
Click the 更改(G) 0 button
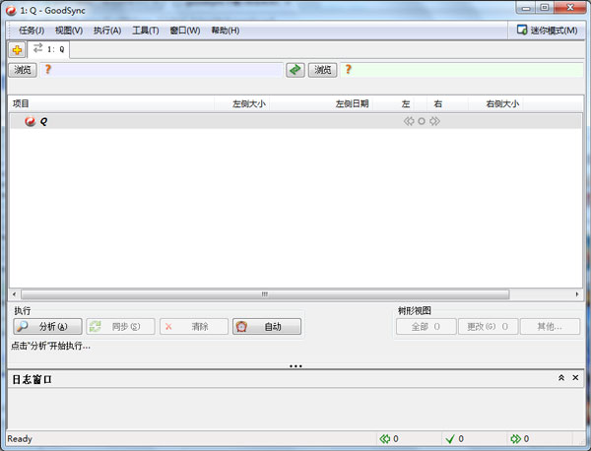point(488,326)
